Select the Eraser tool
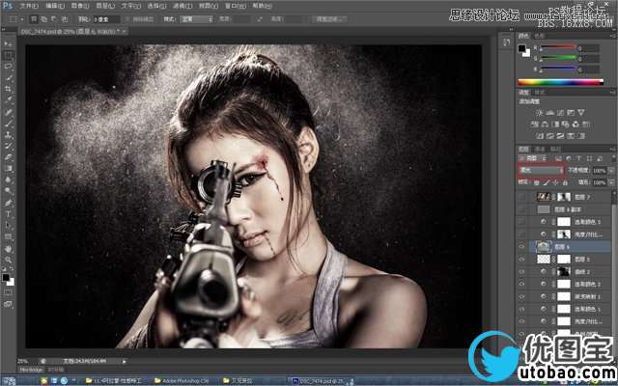Screen dimensions: 618x386 tap(9, 157)
